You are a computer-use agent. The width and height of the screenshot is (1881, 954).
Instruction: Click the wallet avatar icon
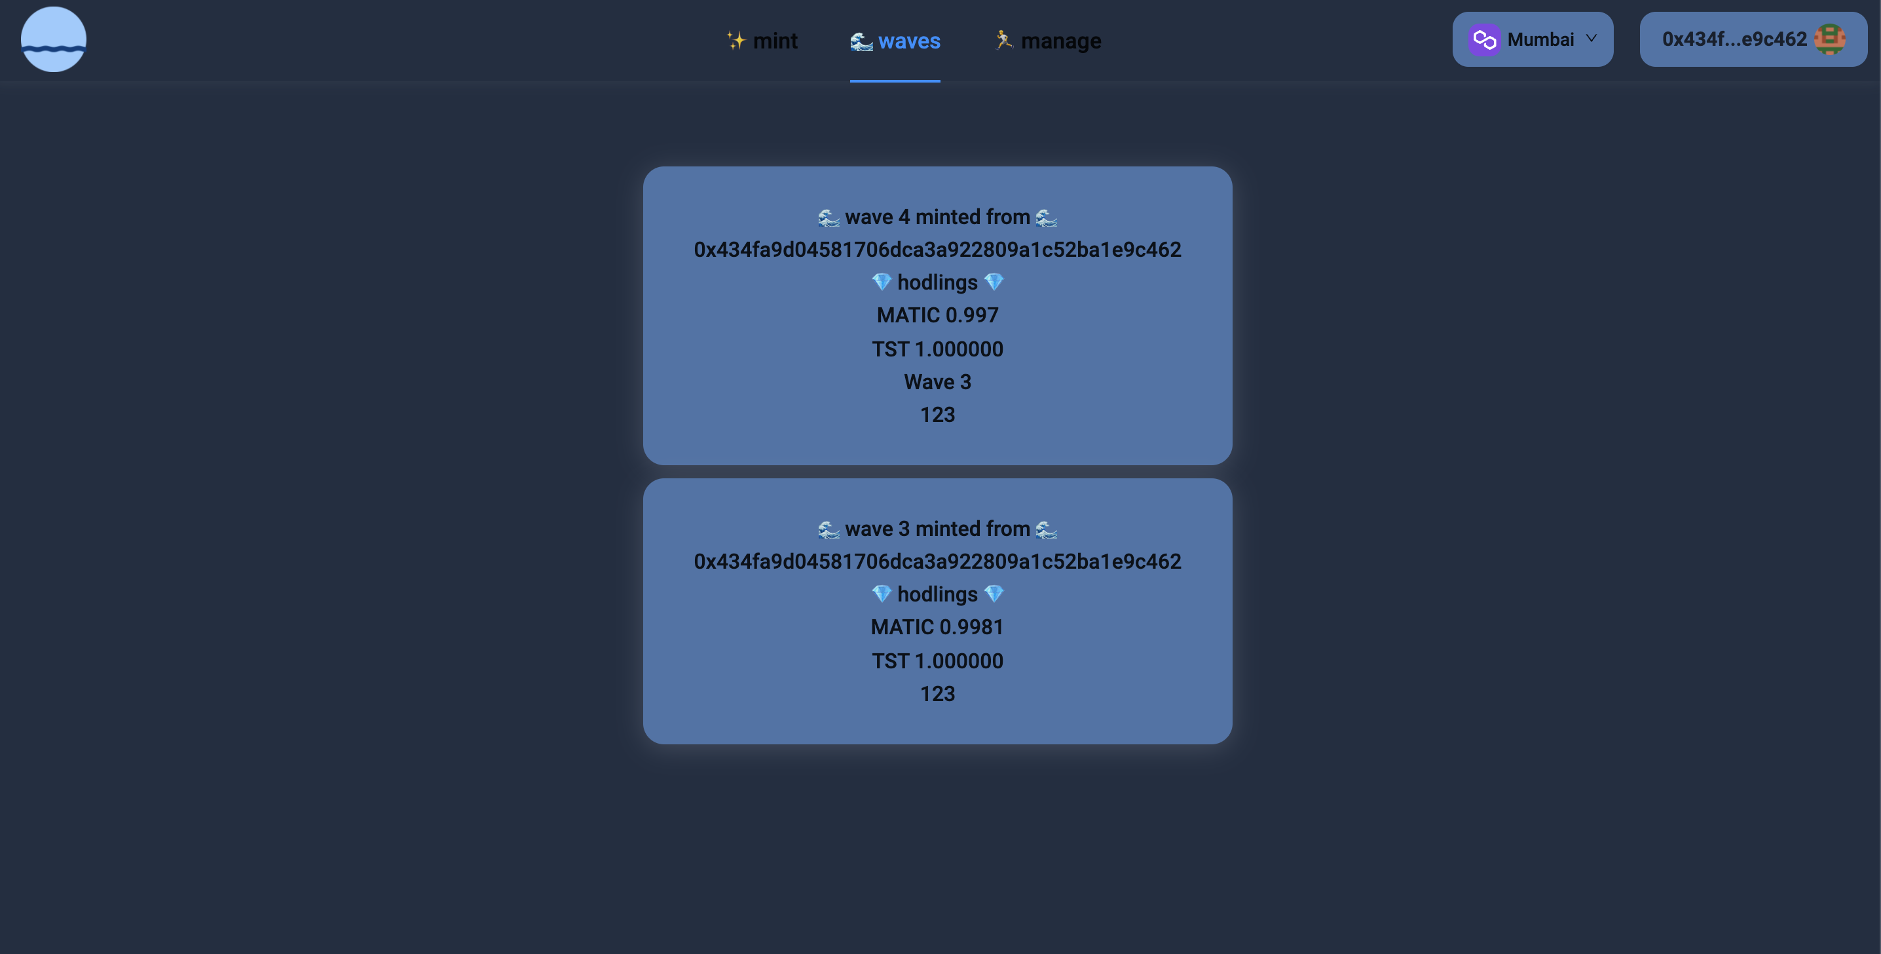pyautogui.click(x=1830, y=39)
